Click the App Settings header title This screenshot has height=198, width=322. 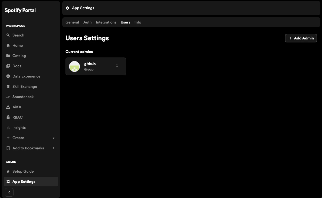[83, 8]
